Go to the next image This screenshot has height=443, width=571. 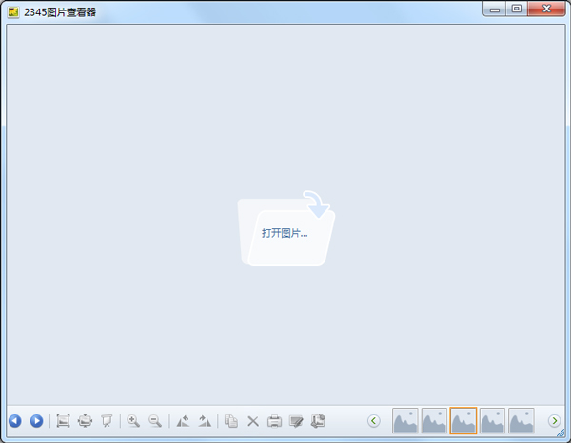(x=36, y=420)
